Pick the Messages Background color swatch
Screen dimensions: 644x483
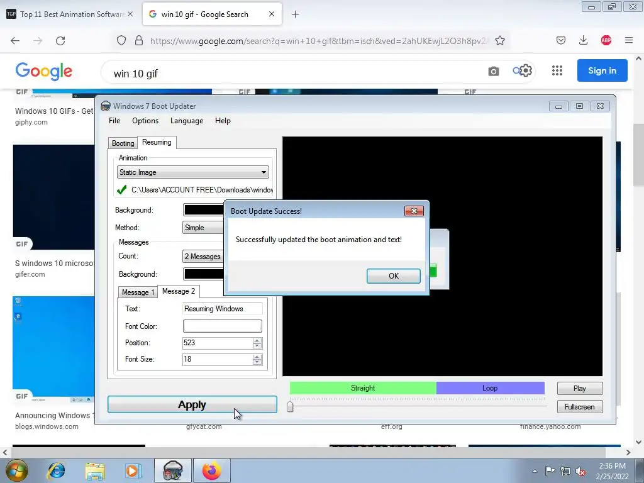coord(203,274)
